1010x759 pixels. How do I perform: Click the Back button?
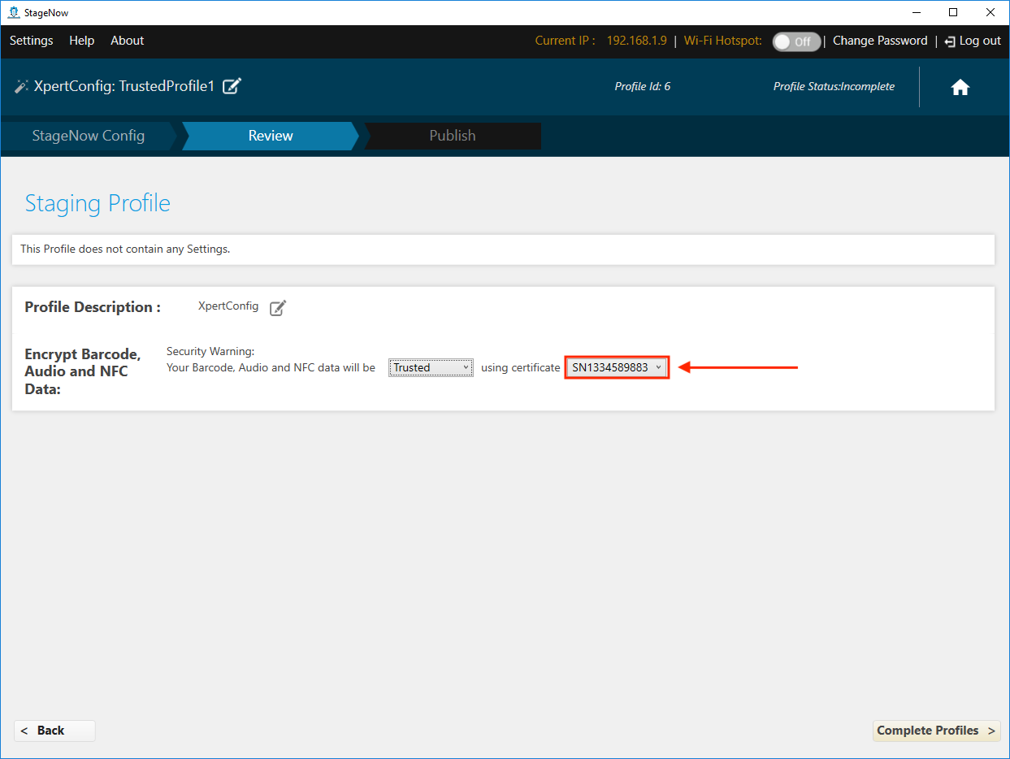(54, 731)
